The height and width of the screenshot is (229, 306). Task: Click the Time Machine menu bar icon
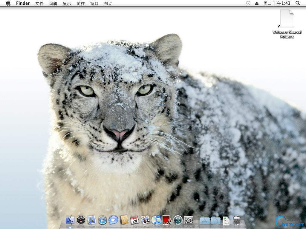248,3
